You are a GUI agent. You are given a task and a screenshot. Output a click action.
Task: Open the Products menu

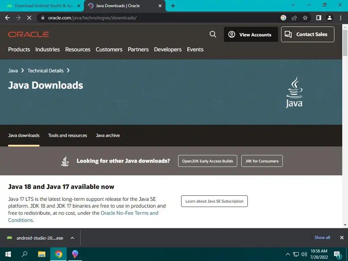(x=19, y=49)
